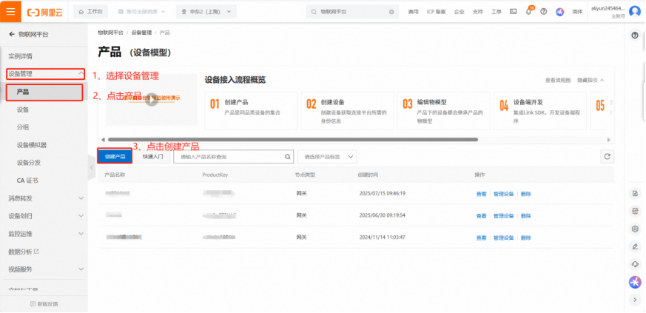Select 设备 in the left sidebar

click(23, 110)
